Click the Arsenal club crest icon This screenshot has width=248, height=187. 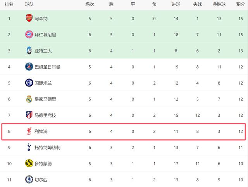(29, 18)
